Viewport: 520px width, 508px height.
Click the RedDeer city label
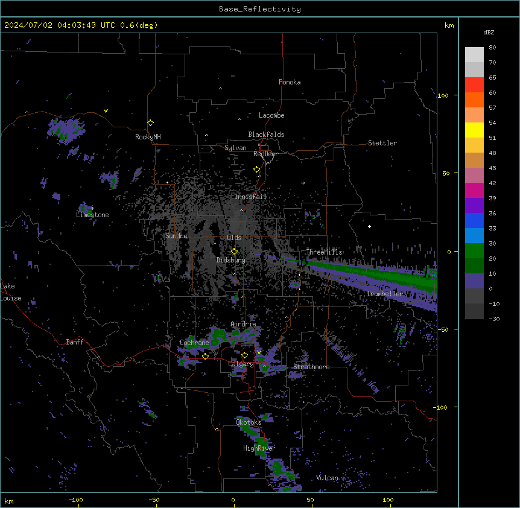[265, 154]
